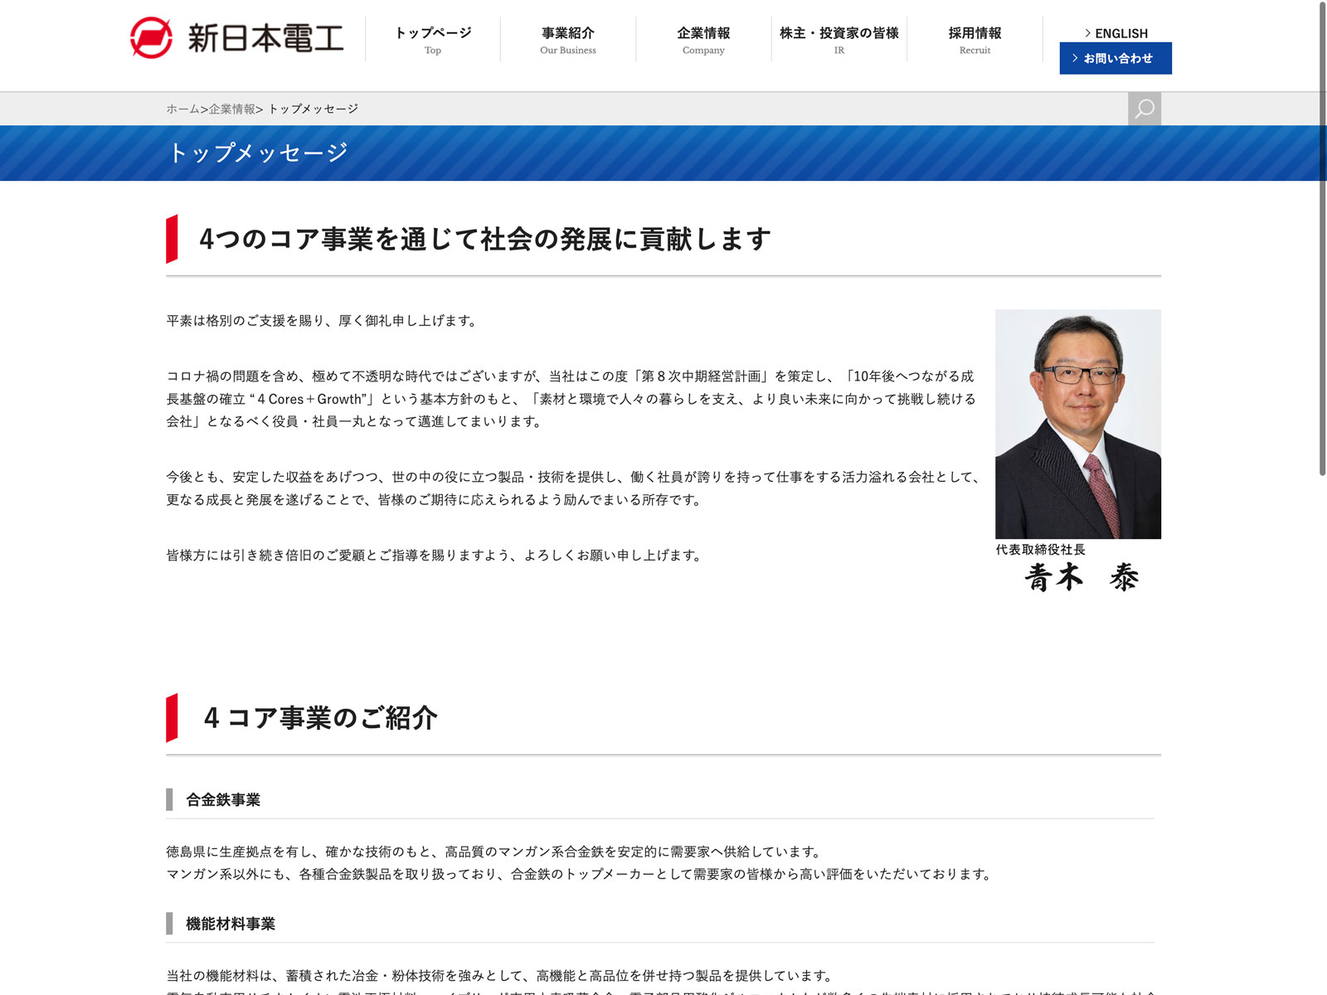
Task: Click the ホーム breadcrumb link
Action: pos(182,109)
